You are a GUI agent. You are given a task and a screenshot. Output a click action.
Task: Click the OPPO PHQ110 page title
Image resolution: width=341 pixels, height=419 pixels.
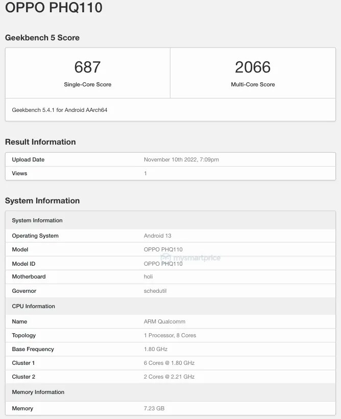pyautogui.click(x=54, y=8)
